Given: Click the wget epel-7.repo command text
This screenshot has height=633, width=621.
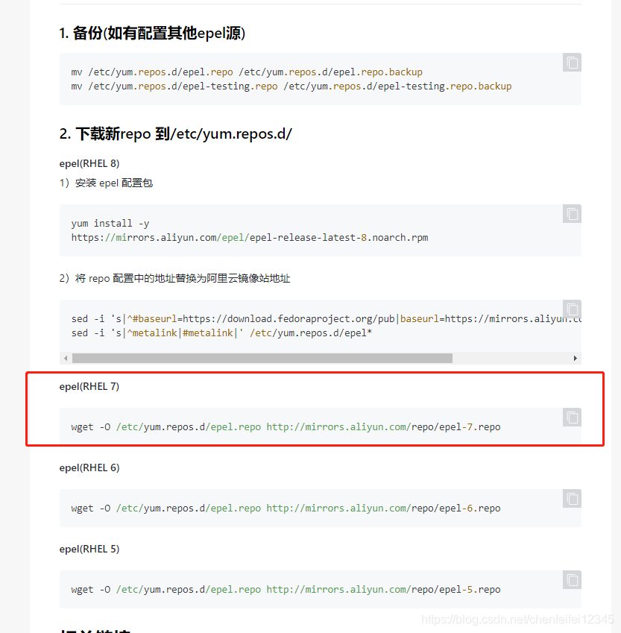Looking at the screenshot, I should coord(286,426).
